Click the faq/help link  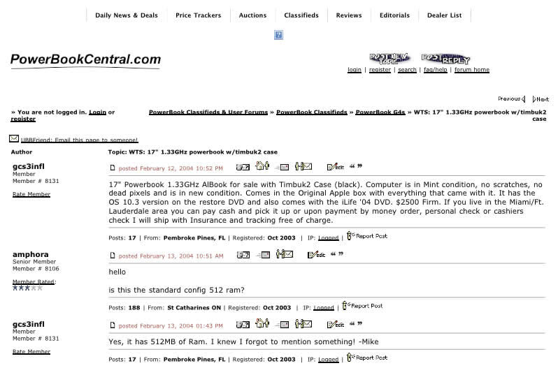(x=435, y=70)
